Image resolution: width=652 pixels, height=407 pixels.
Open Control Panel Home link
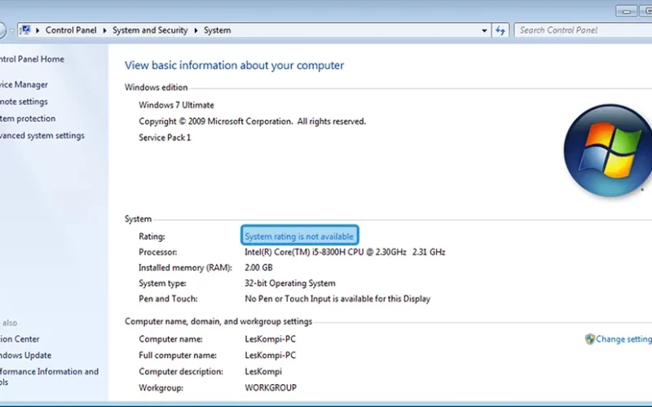click(32, 59)
